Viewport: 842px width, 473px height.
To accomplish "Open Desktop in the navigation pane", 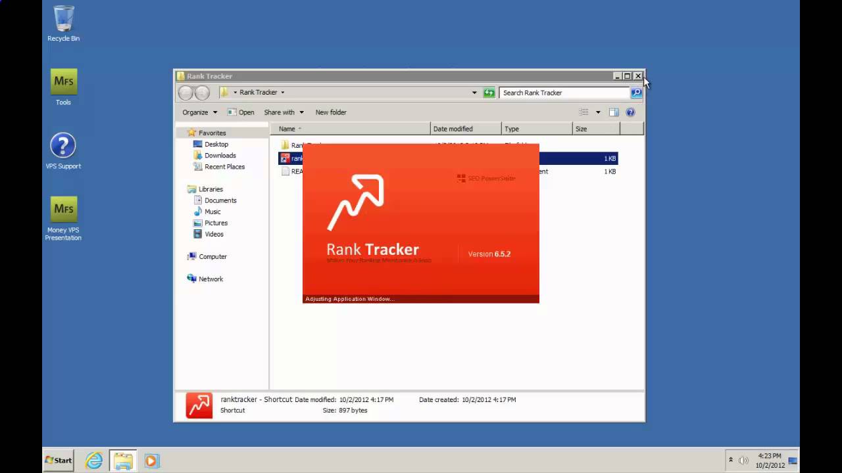I will point(211,145).
